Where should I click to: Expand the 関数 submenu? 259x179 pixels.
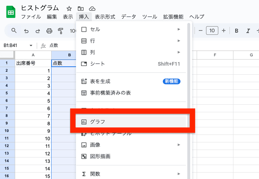tap(131, 174)
